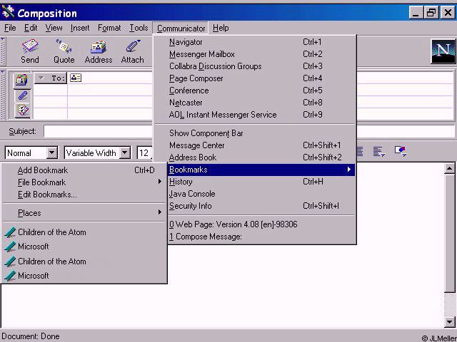Open the font size 12 combo box

(x=144, y=152)
